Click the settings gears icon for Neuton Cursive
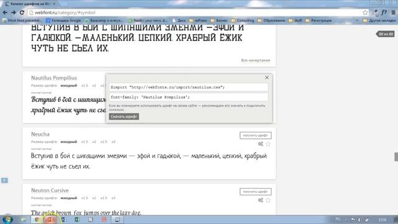This screenshot has height=224, width=398. [261, 200]
